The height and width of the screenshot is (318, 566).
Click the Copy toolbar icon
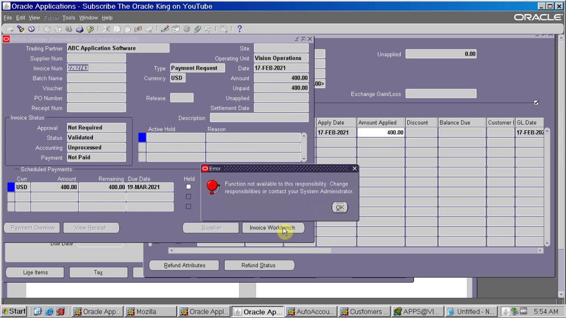click(117, 29)
